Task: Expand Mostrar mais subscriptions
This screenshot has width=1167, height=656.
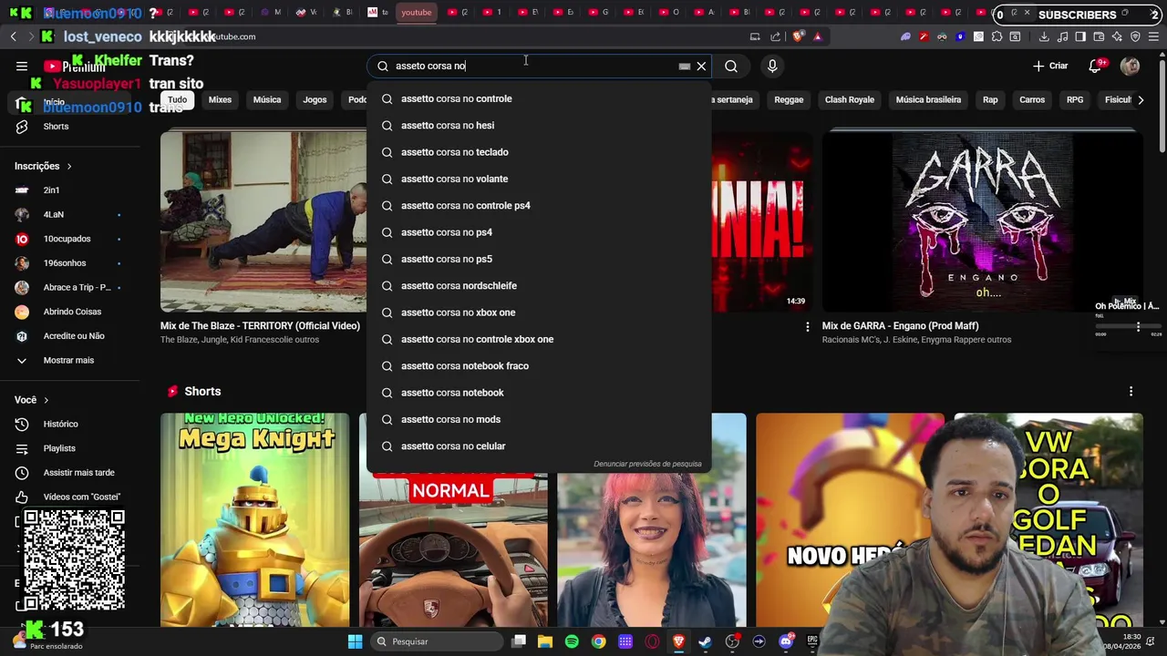Action: (71, 360)
